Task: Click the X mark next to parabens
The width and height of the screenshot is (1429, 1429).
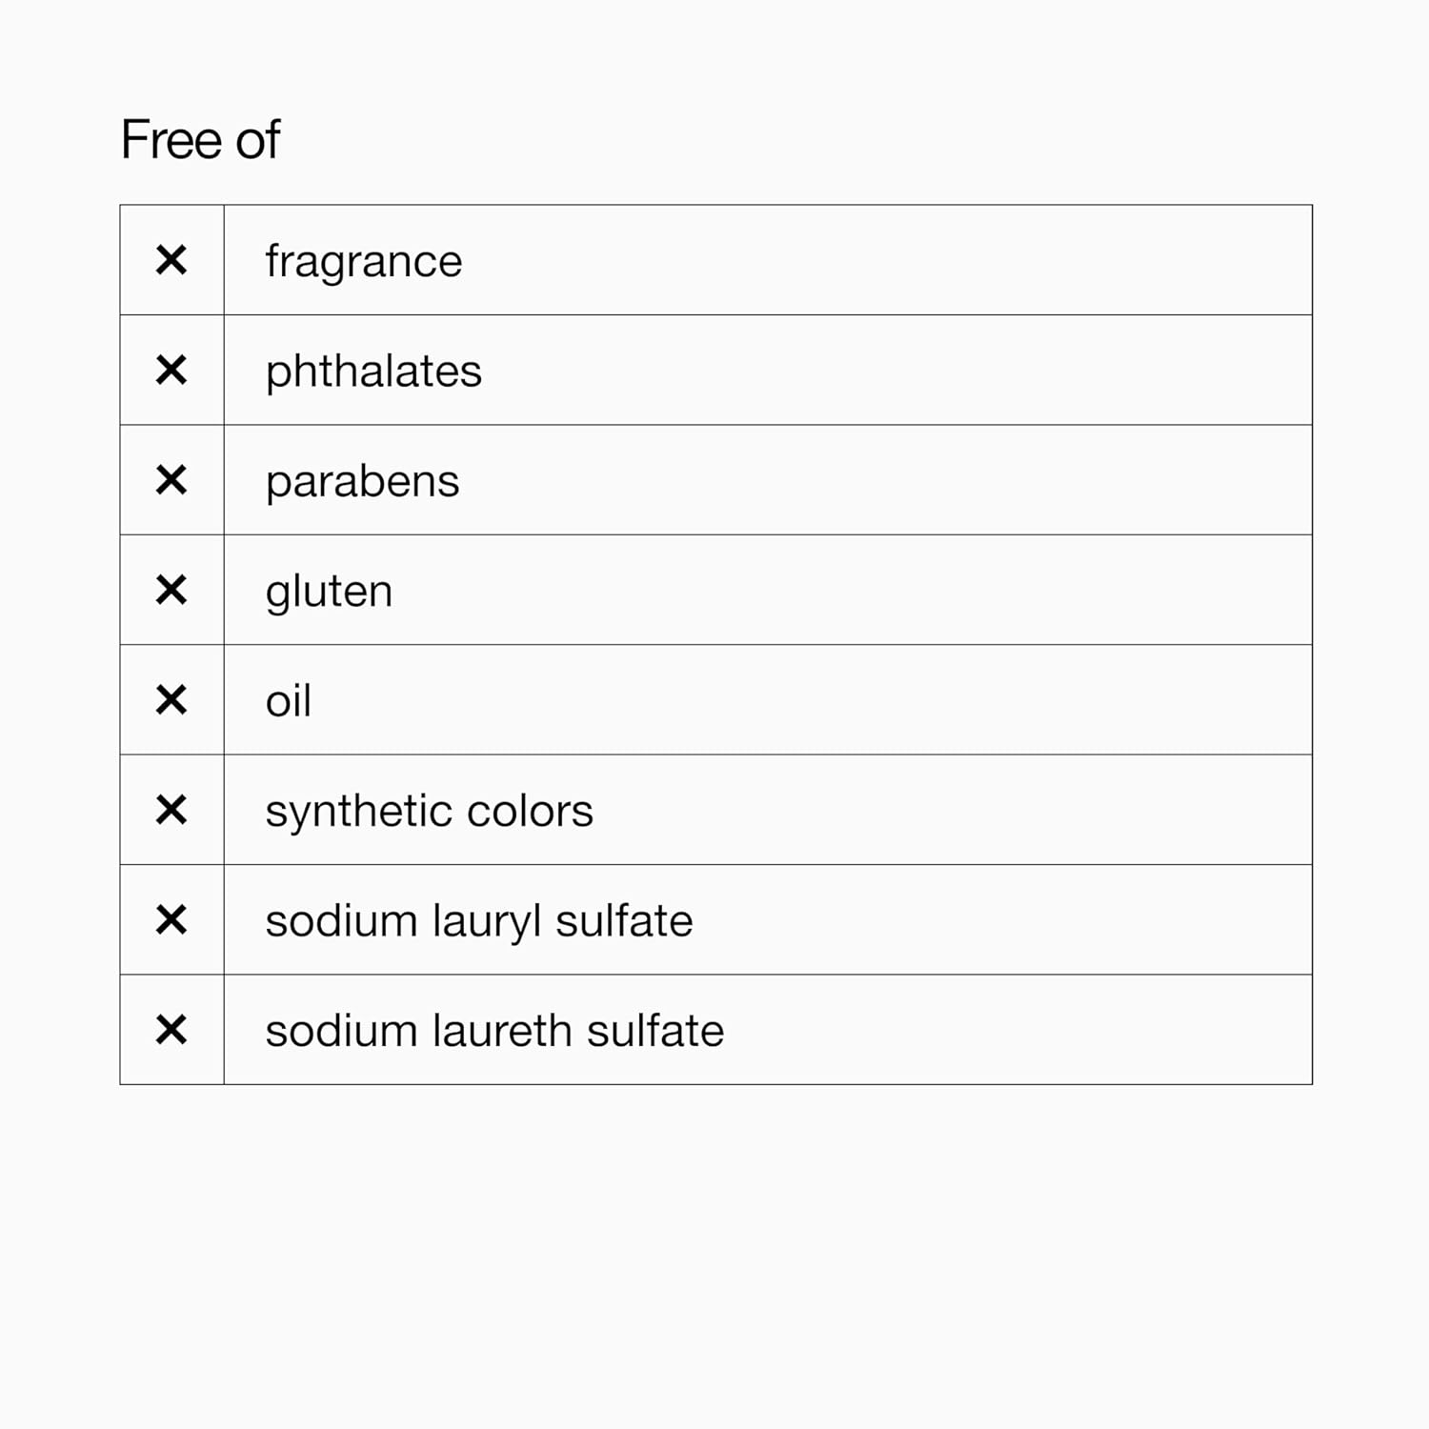Action: click(171, 480)
